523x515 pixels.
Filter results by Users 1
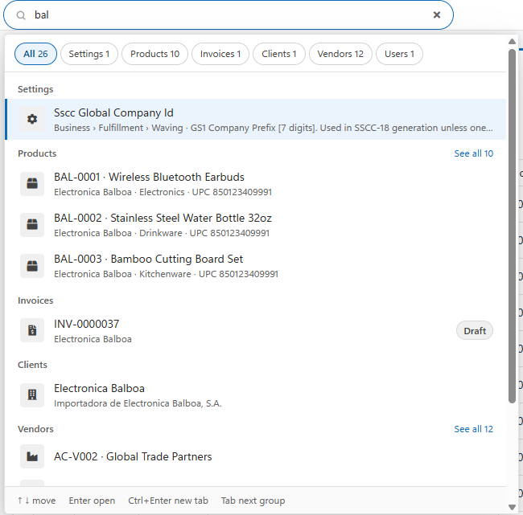[x=399, y=54]
